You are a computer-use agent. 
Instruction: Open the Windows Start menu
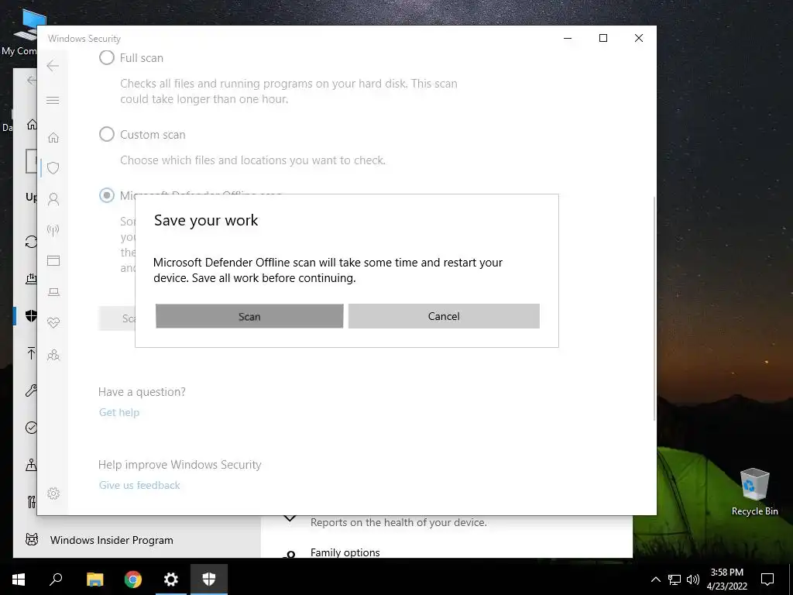(x=19, y=580)
